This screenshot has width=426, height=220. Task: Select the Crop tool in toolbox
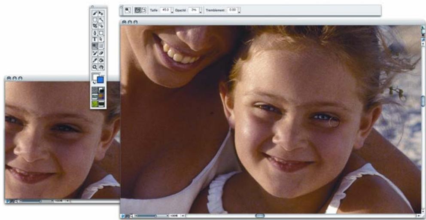[95, 26]
